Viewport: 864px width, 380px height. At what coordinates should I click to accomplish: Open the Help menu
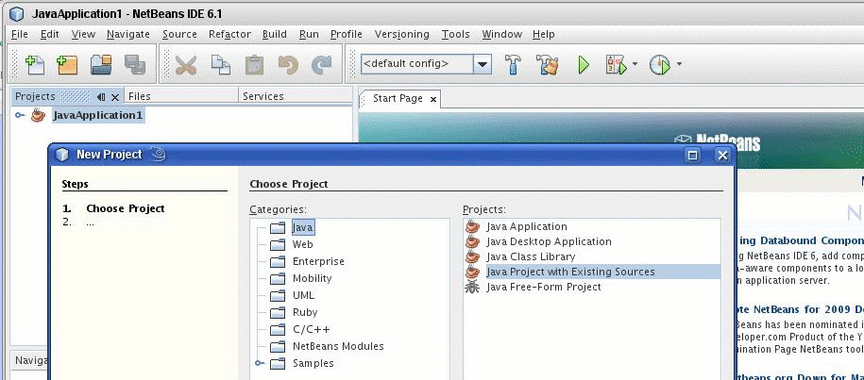[543, 34]
